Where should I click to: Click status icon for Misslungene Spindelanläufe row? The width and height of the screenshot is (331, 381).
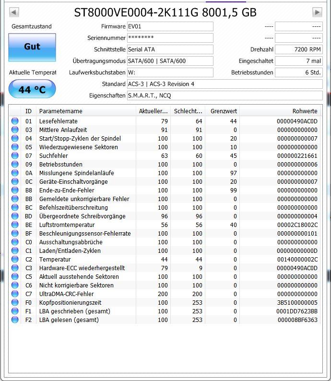(x=15, y=173)
